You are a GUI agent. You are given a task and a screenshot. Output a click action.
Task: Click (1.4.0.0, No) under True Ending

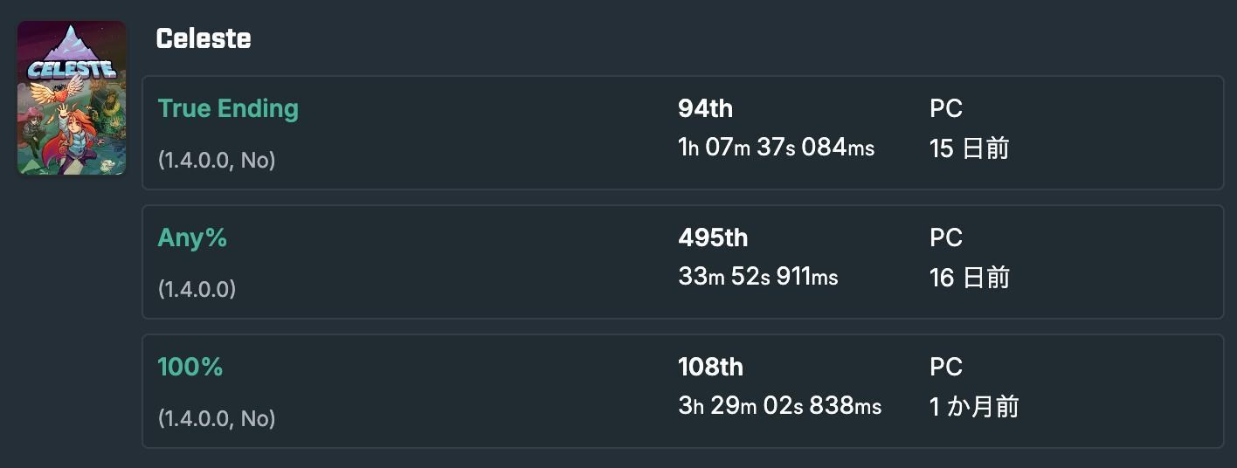point(217,160)
